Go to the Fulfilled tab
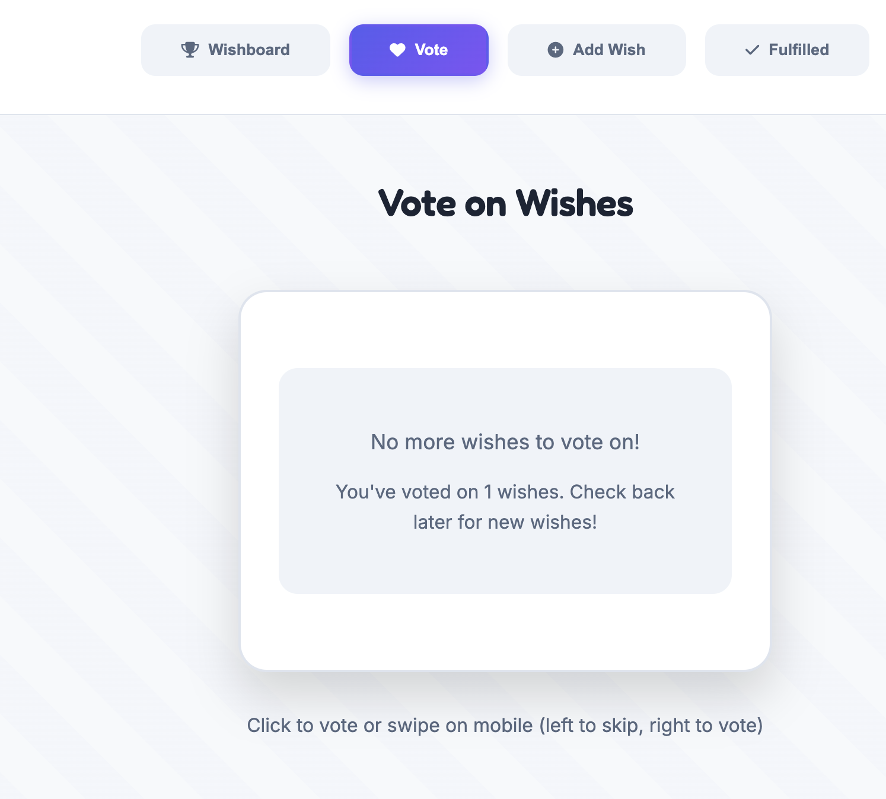 (787, 50)
